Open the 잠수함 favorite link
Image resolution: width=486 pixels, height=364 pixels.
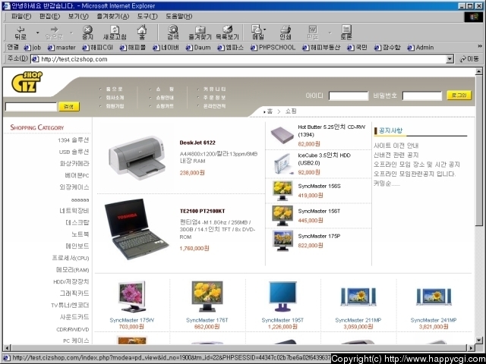tap(387, 47)
